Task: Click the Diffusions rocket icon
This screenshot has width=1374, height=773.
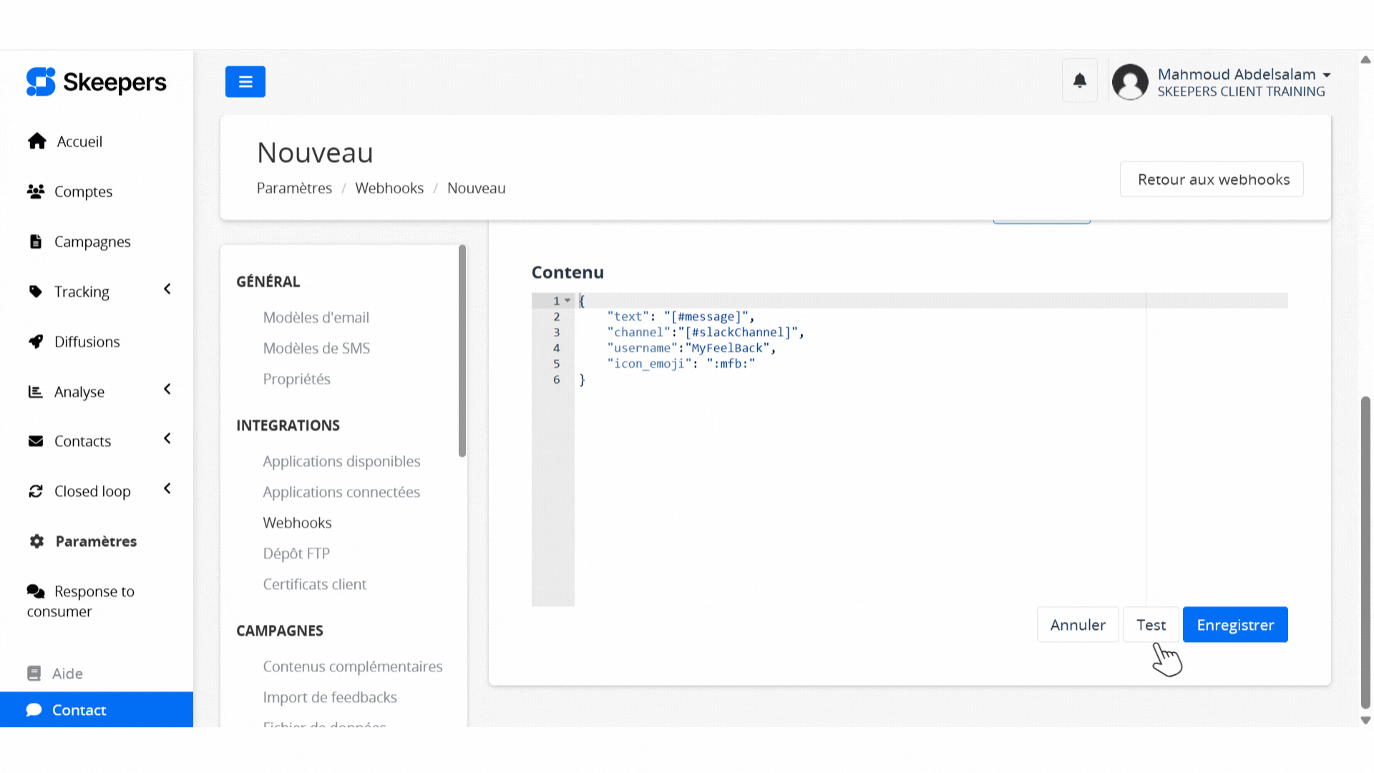Action: click(x=36, y=341)
